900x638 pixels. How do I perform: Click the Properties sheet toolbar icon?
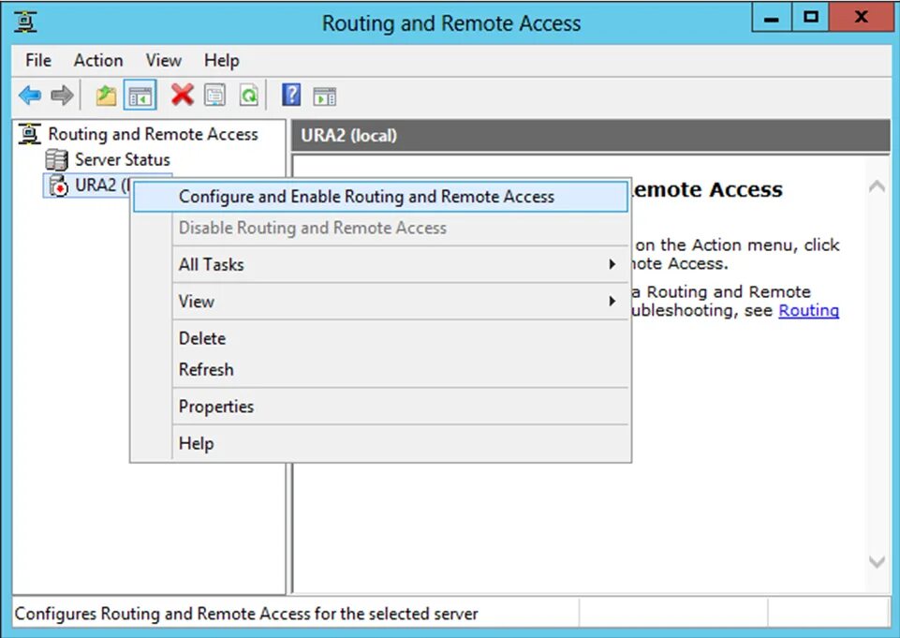215,95
